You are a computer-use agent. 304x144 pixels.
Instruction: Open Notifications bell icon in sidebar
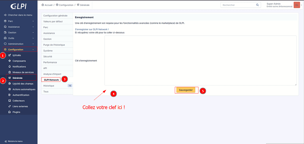point(10,67)
